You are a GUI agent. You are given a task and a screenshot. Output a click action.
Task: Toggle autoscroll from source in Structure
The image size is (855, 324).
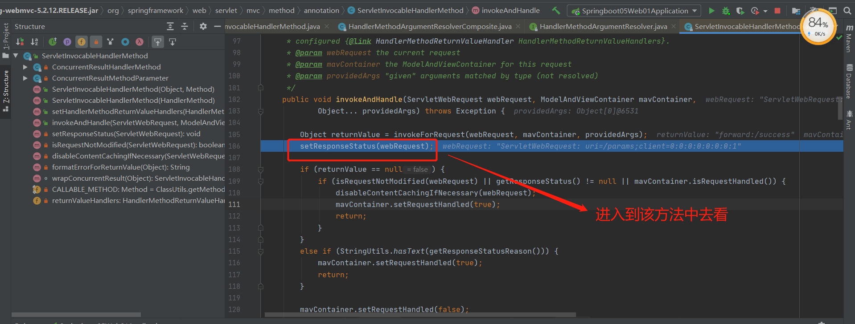173,42
